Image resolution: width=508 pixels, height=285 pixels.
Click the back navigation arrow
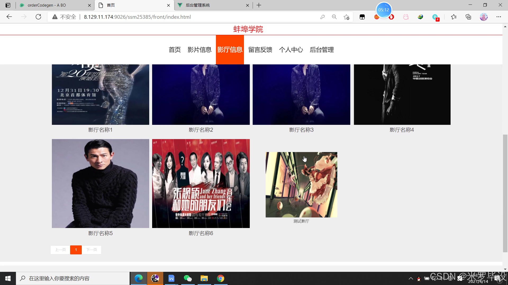click(x=9, y=17)
